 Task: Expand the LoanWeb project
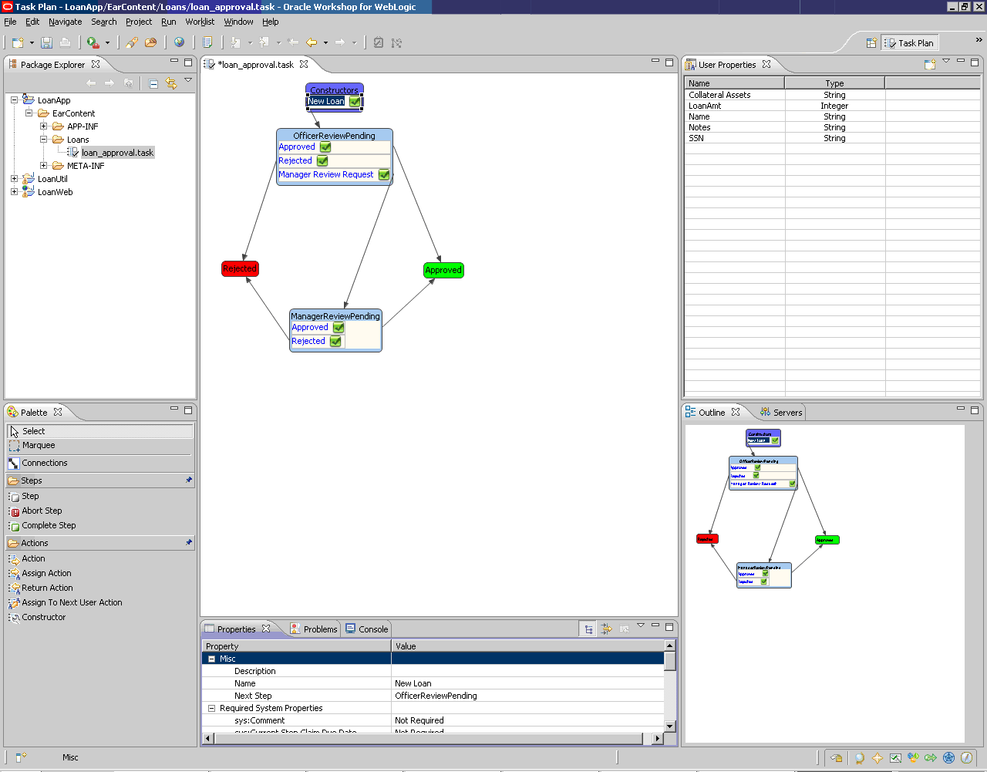(x=14, y=191)
